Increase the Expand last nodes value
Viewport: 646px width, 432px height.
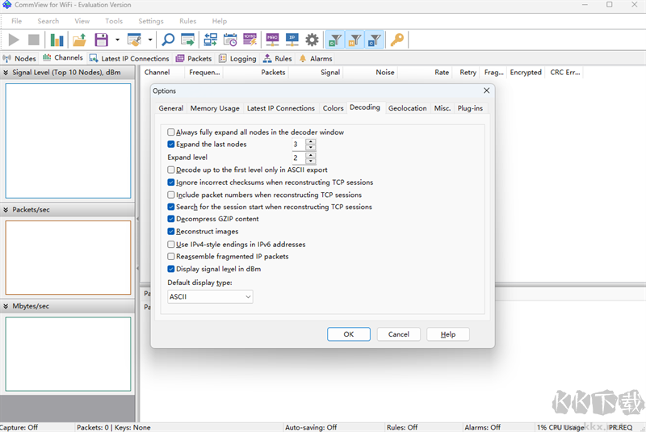[x=311, y=141]
